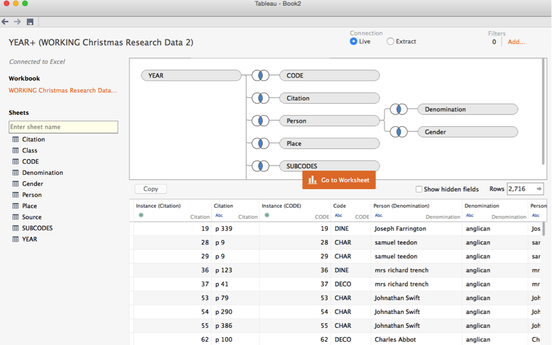Click number type icon of Instance (Citation)

[x=141, y=215]
